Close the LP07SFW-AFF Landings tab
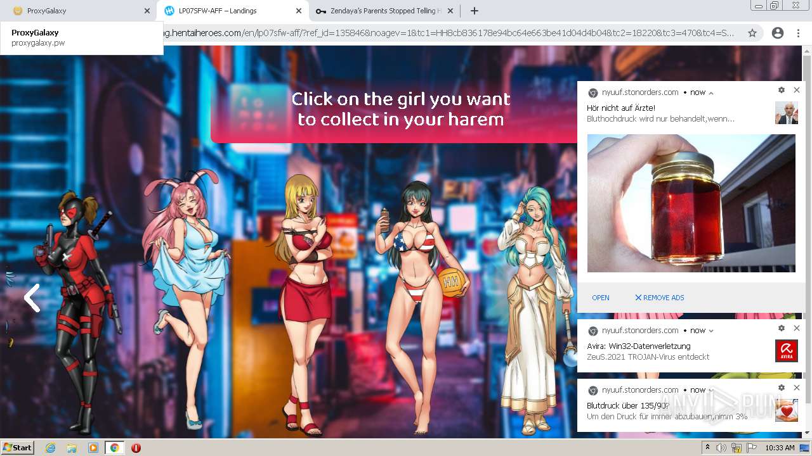The width and height of the screenshot is (812, 456). point(299,11)
